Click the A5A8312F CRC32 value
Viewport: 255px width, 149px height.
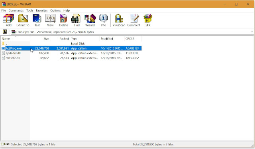coord(132,48)
